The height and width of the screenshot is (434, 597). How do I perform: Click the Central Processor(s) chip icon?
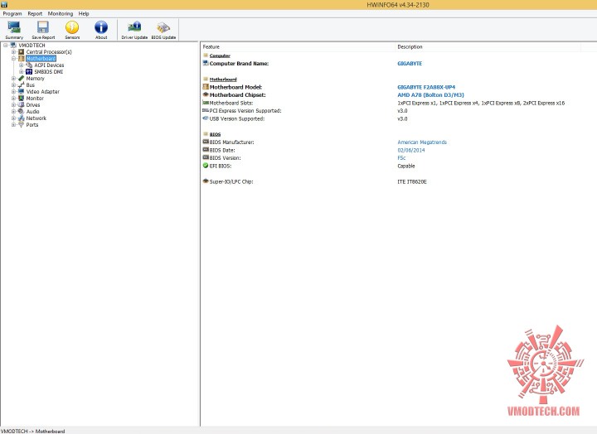click(22, 51)
